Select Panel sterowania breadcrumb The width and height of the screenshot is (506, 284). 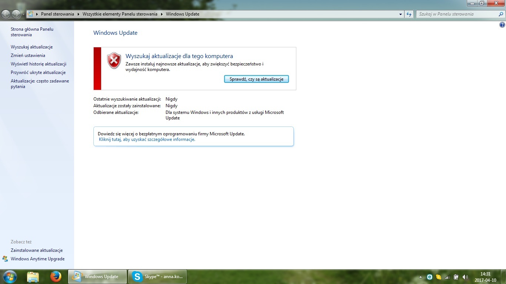pyautogui.click(x=57, y=14)
